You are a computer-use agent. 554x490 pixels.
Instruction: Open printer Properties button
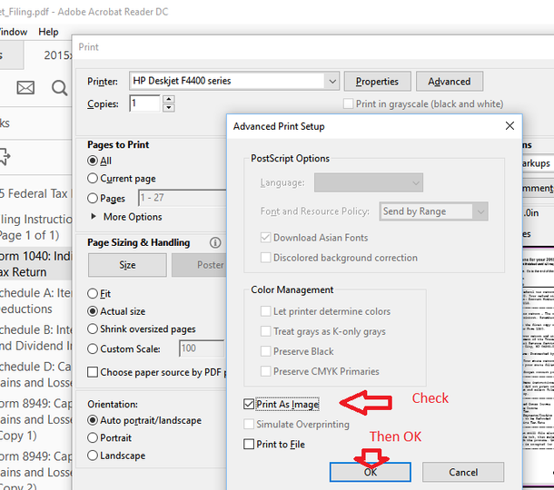(377, 81)
